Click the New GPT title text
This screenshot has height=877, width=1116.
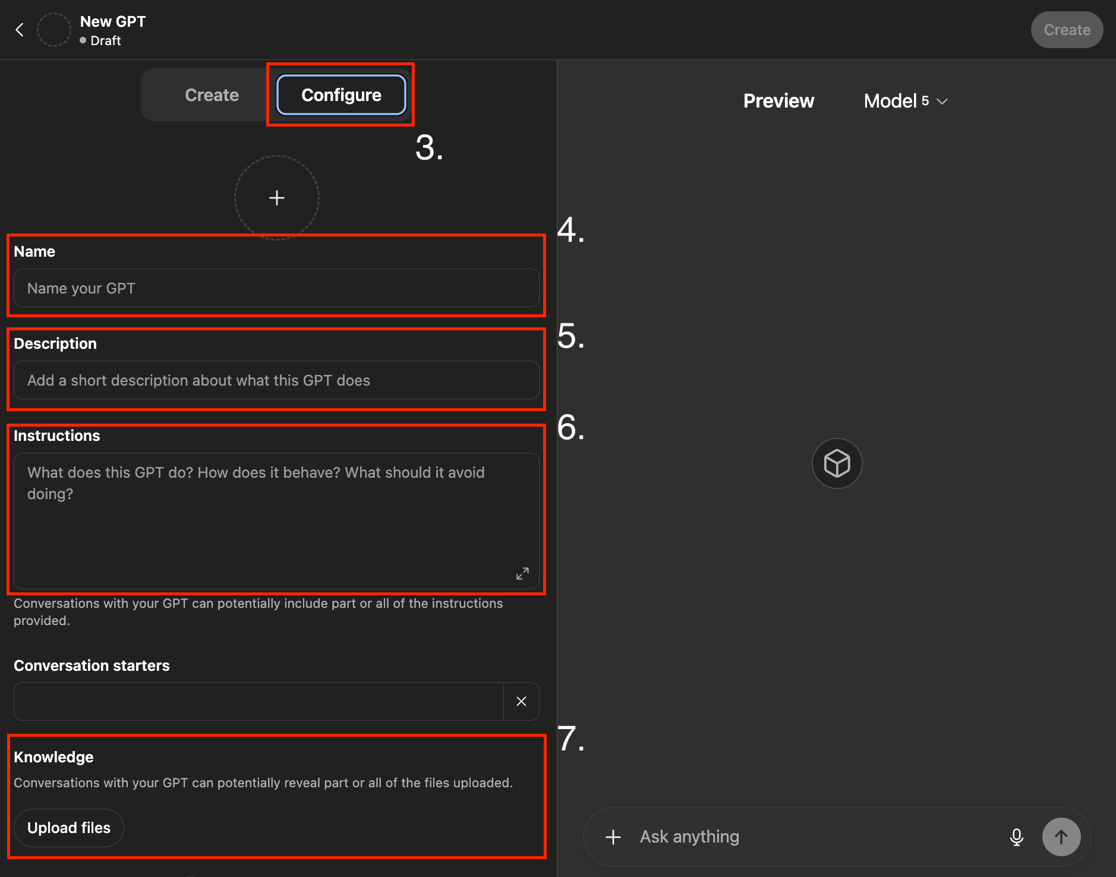pos(113,21)
